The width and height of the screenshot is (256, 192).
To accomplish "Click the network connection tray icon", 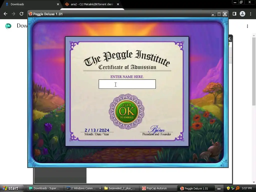I will click(233, 188).
